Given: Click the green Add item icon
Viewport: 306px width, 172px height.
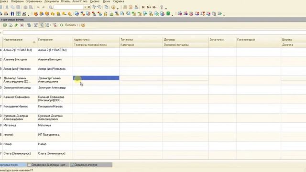Looking at the screenshot, I should (x=5, y=25).
